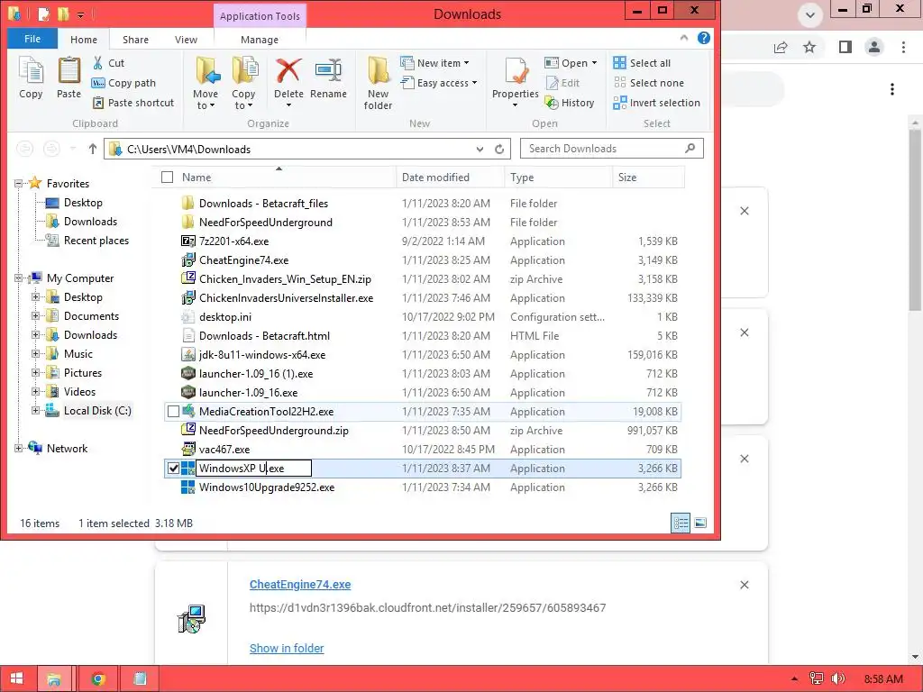Tick the checkbox for MediaCreationTool22H2.exe
The width and height of the screenshot is (923, 692).
pyautogui.click(x=173, y=411)
